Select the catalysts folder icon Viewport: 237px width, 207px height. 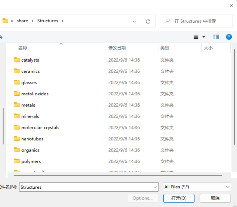click(x=17, y=60)
